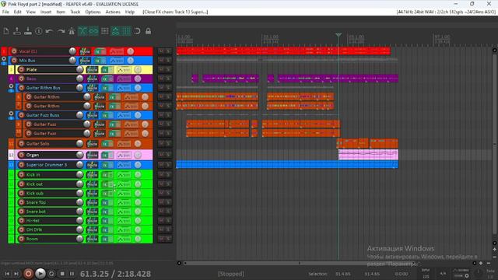Click the lock padlock toolbar icon
This screenshot has width=498, height=280.
[x=148, y=31]
